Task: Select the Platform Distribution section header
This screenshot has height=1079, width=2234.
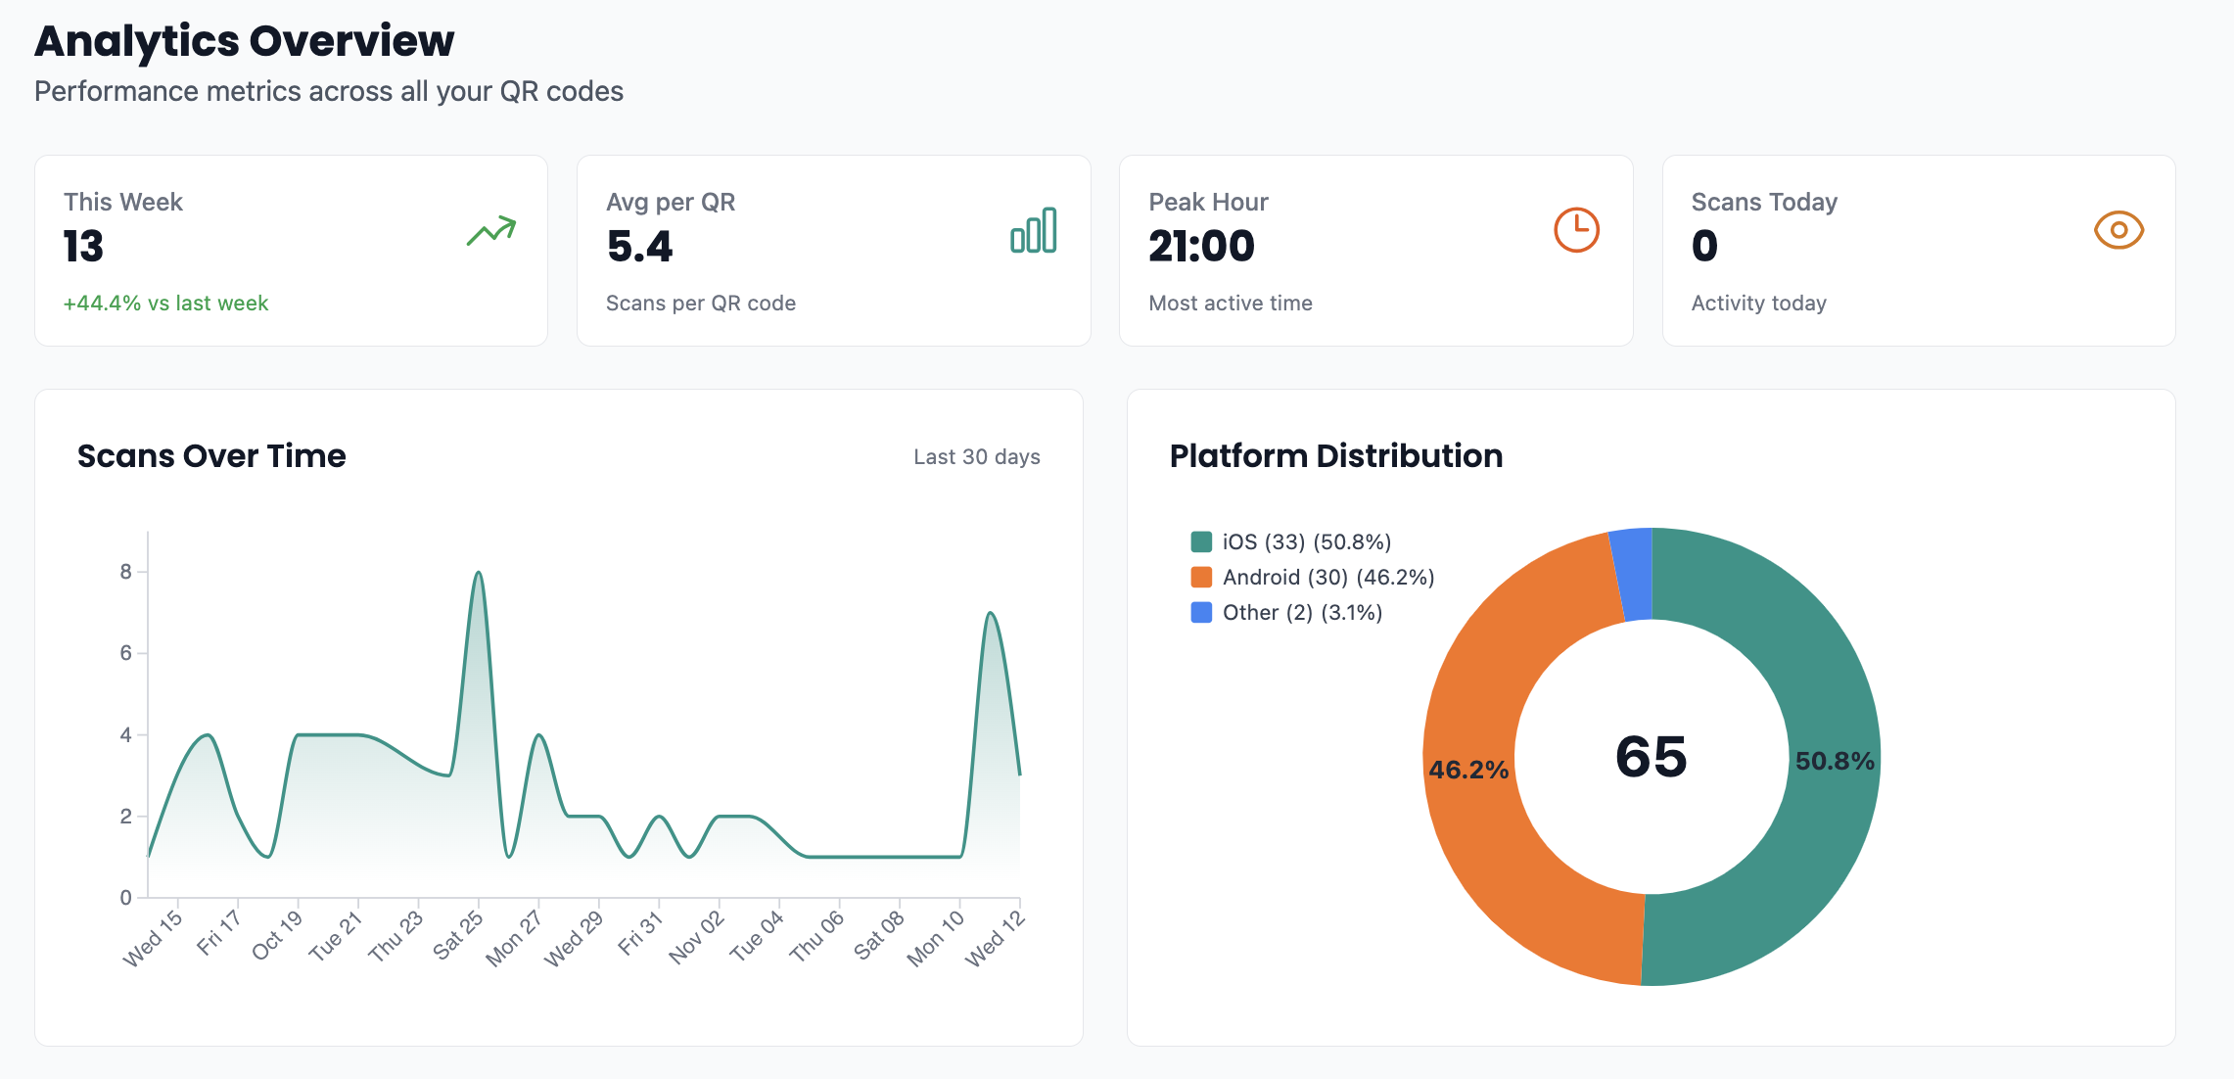Action: [x=1336, y=455]
